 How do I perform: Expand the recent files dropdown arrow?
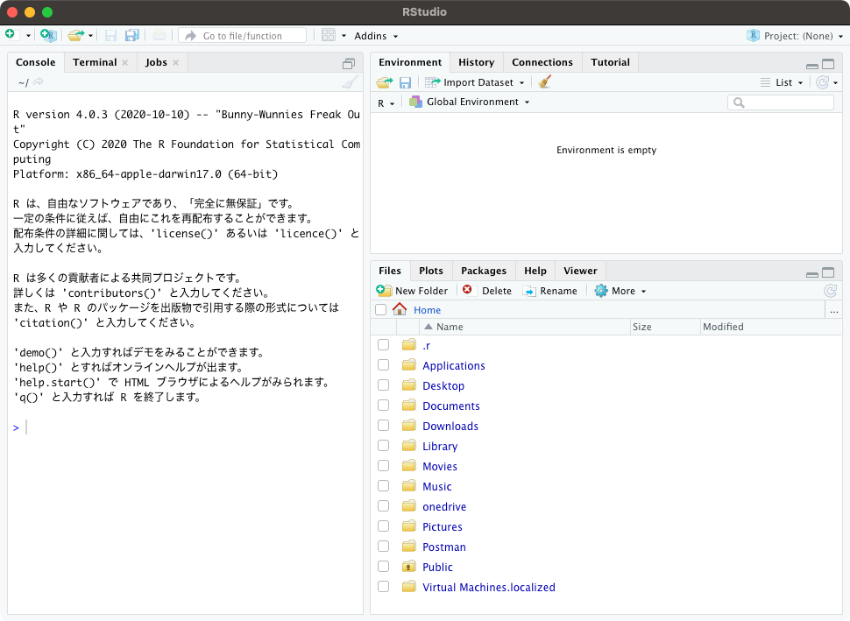pyautogui.click(x=90, y=36)
